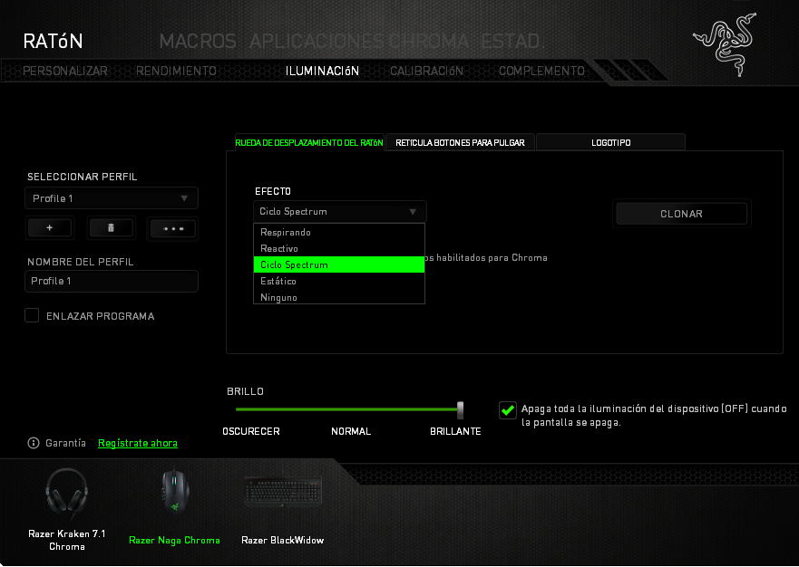Open the Personalizar tab
The height and width of the screenshot is (567, 799).
pos(65,71)
